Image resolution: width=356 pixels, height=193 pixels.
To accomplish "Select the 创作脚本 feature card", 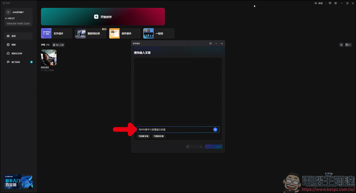I will coord(125,33).
